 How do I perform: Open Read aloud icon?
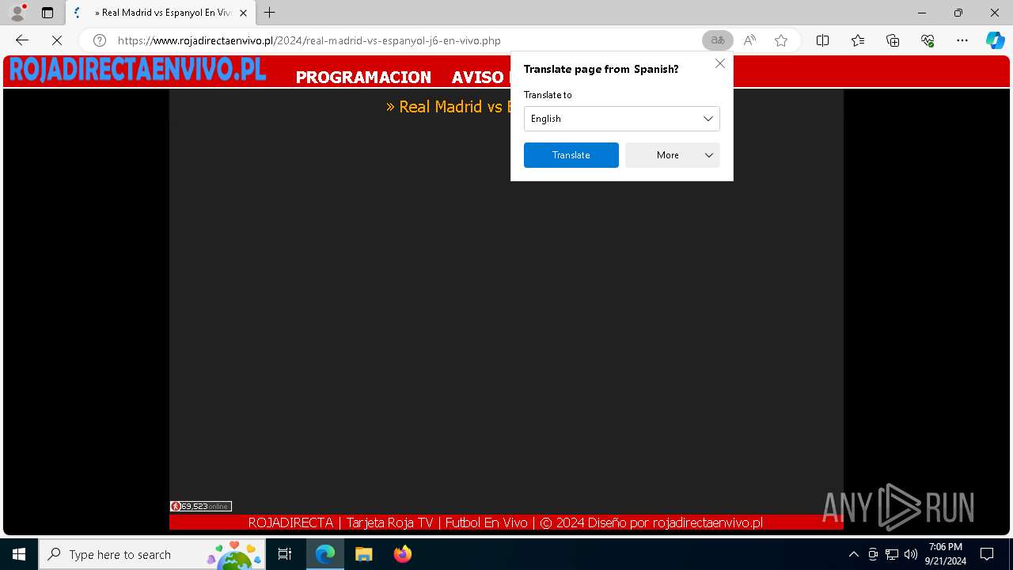click(749, 40)
